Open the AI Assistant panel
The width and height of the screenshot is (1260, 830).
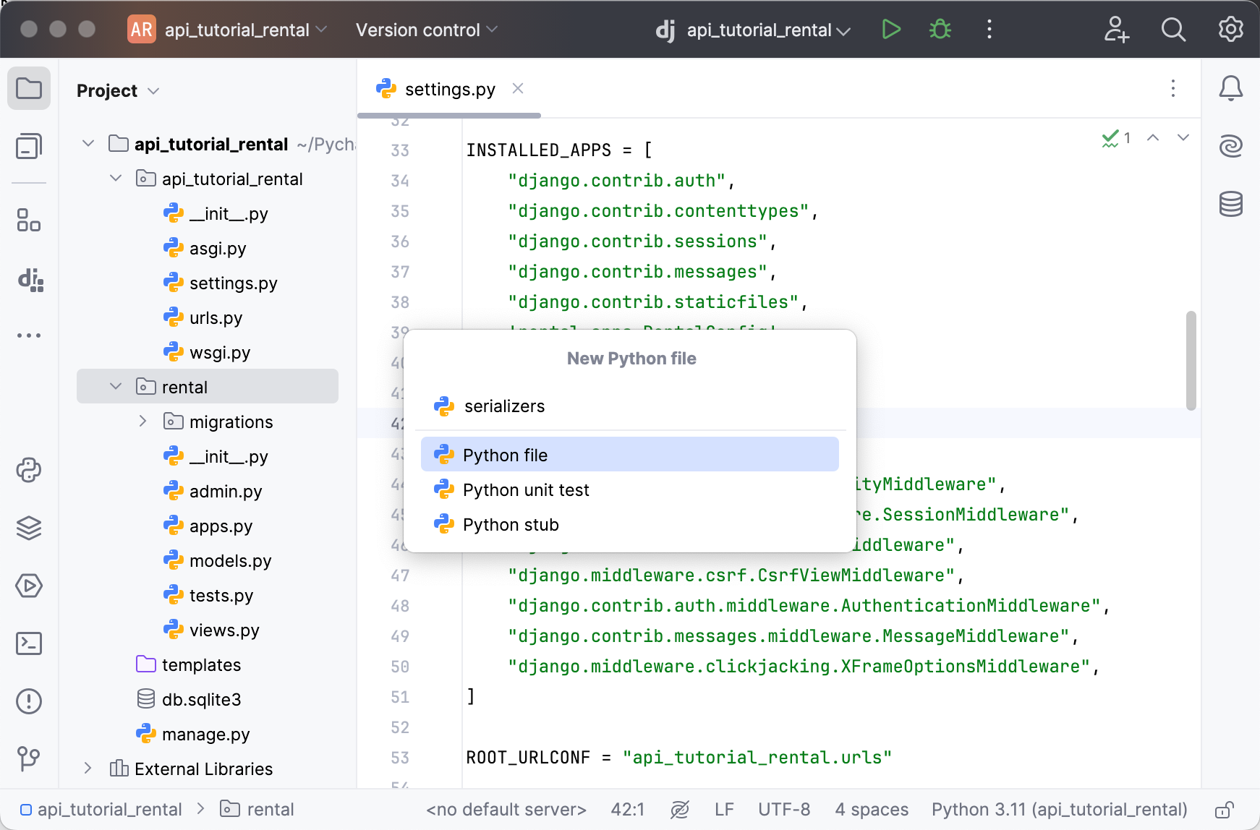click(x=1232, y=145)
